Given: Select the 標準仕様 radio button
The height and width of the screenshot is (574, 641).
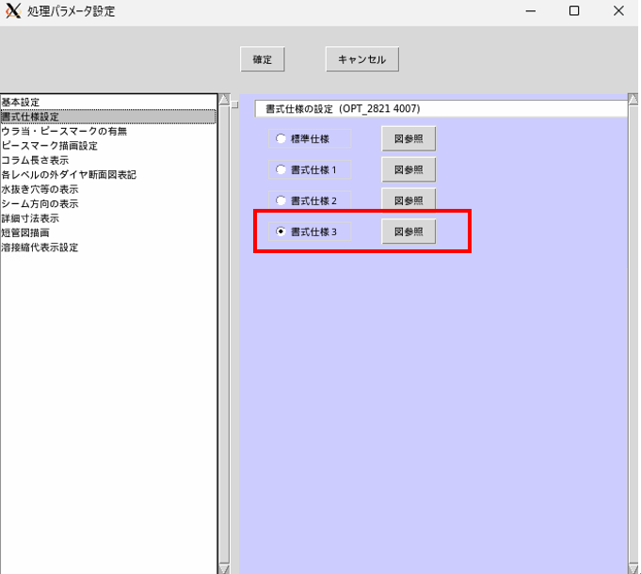Looking at the screenshot, I should pos(280,138).
